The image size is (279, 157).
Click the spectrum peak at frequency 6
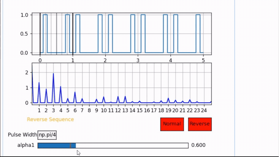(x=75, y=93)
